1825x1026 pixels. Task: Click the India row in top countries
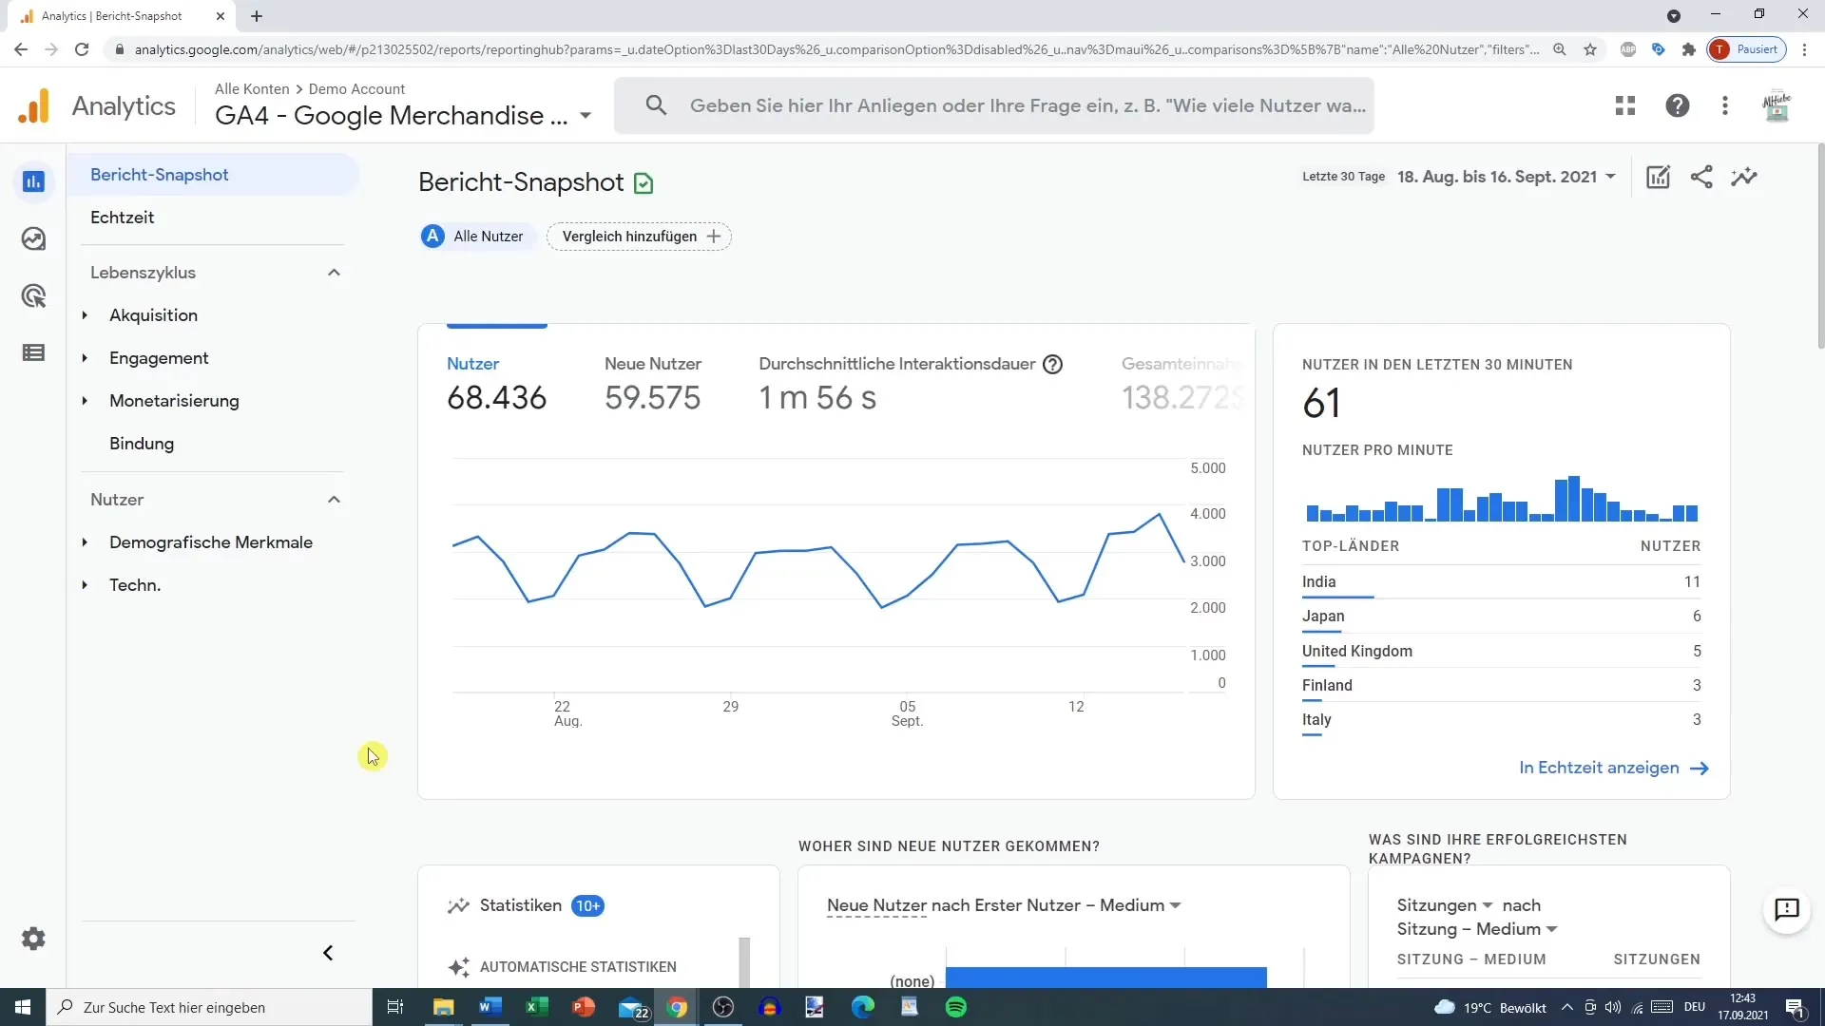pos(1502,582)
